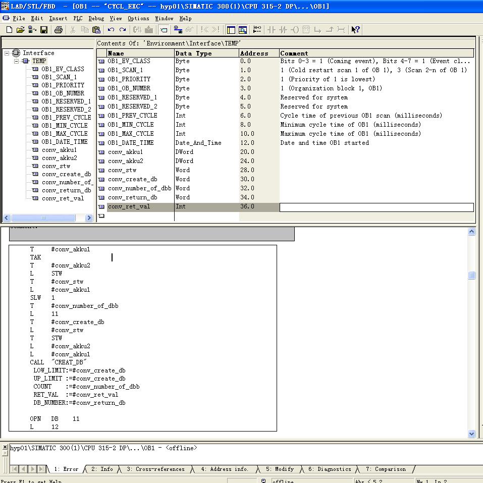Toggle the Details view toolbar button
The image size is (483, 483).
(243, 30)
